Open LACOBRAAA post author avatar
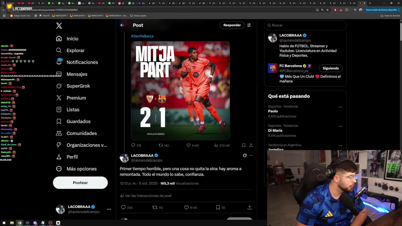This screenshot has height=226, width=402. (124, 158)
